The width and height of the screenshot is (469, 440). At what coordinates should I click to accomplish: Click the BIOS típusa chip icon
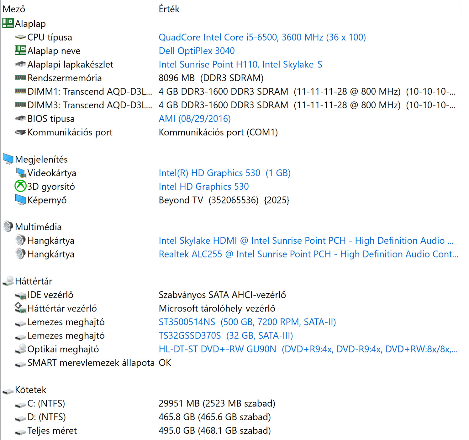coord(20,118)
